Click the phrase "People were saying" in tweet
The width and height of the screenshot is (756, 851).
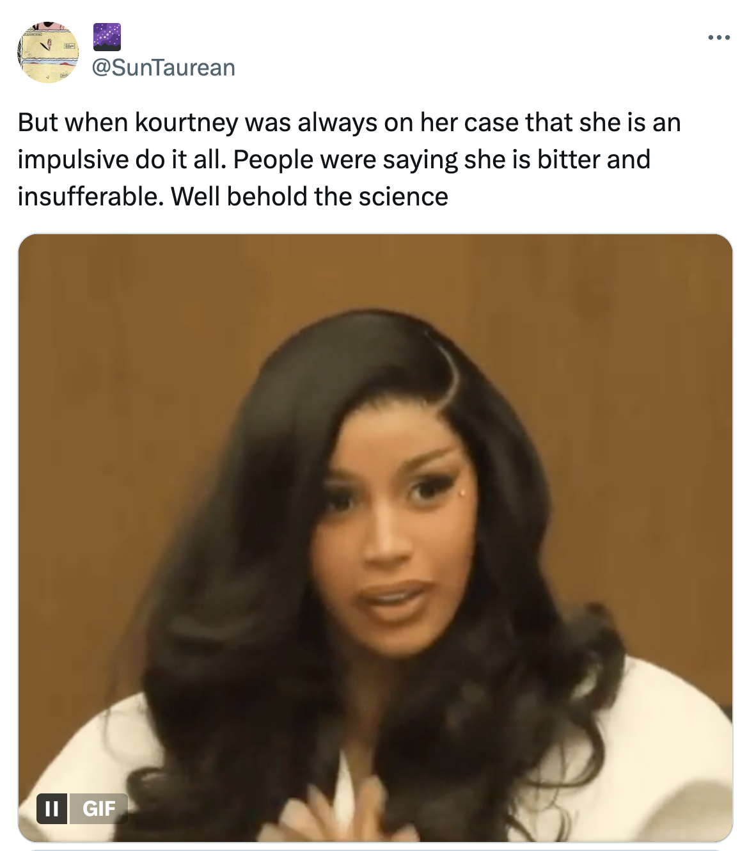[x=345, y=160]
